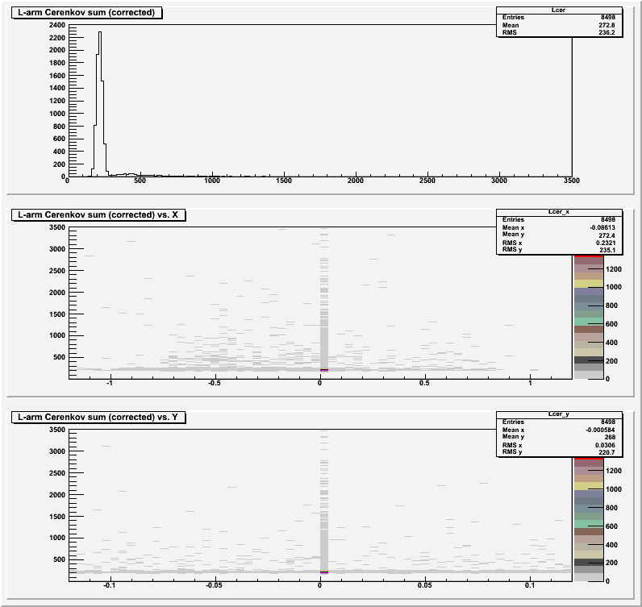
Task: Click the -0.5 label on the vs. X plot's x-axis
Action: 215,383
